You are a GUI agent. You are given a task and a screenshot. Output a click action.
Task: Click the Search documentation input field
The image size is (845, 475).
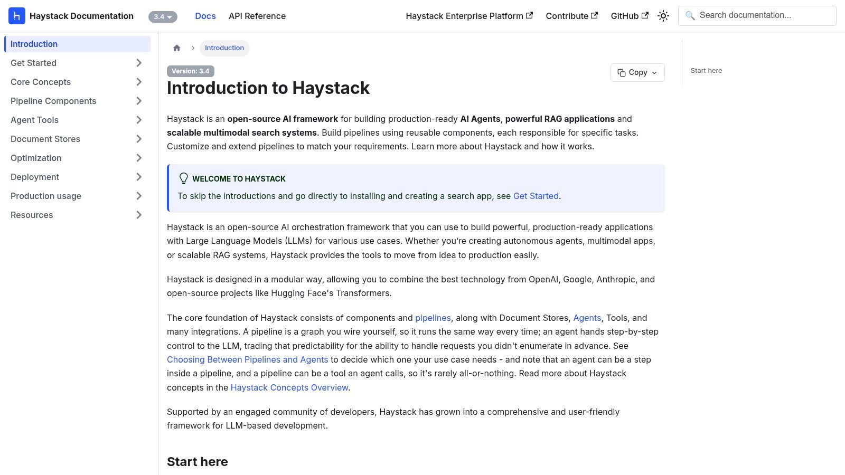click(x=757, y=16)
